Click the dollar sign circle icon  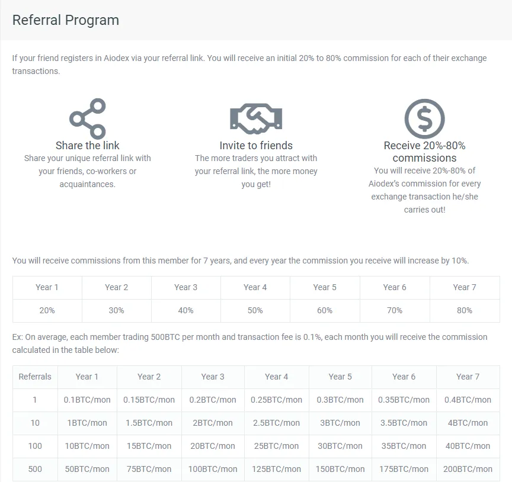click(x=424, y=119)
